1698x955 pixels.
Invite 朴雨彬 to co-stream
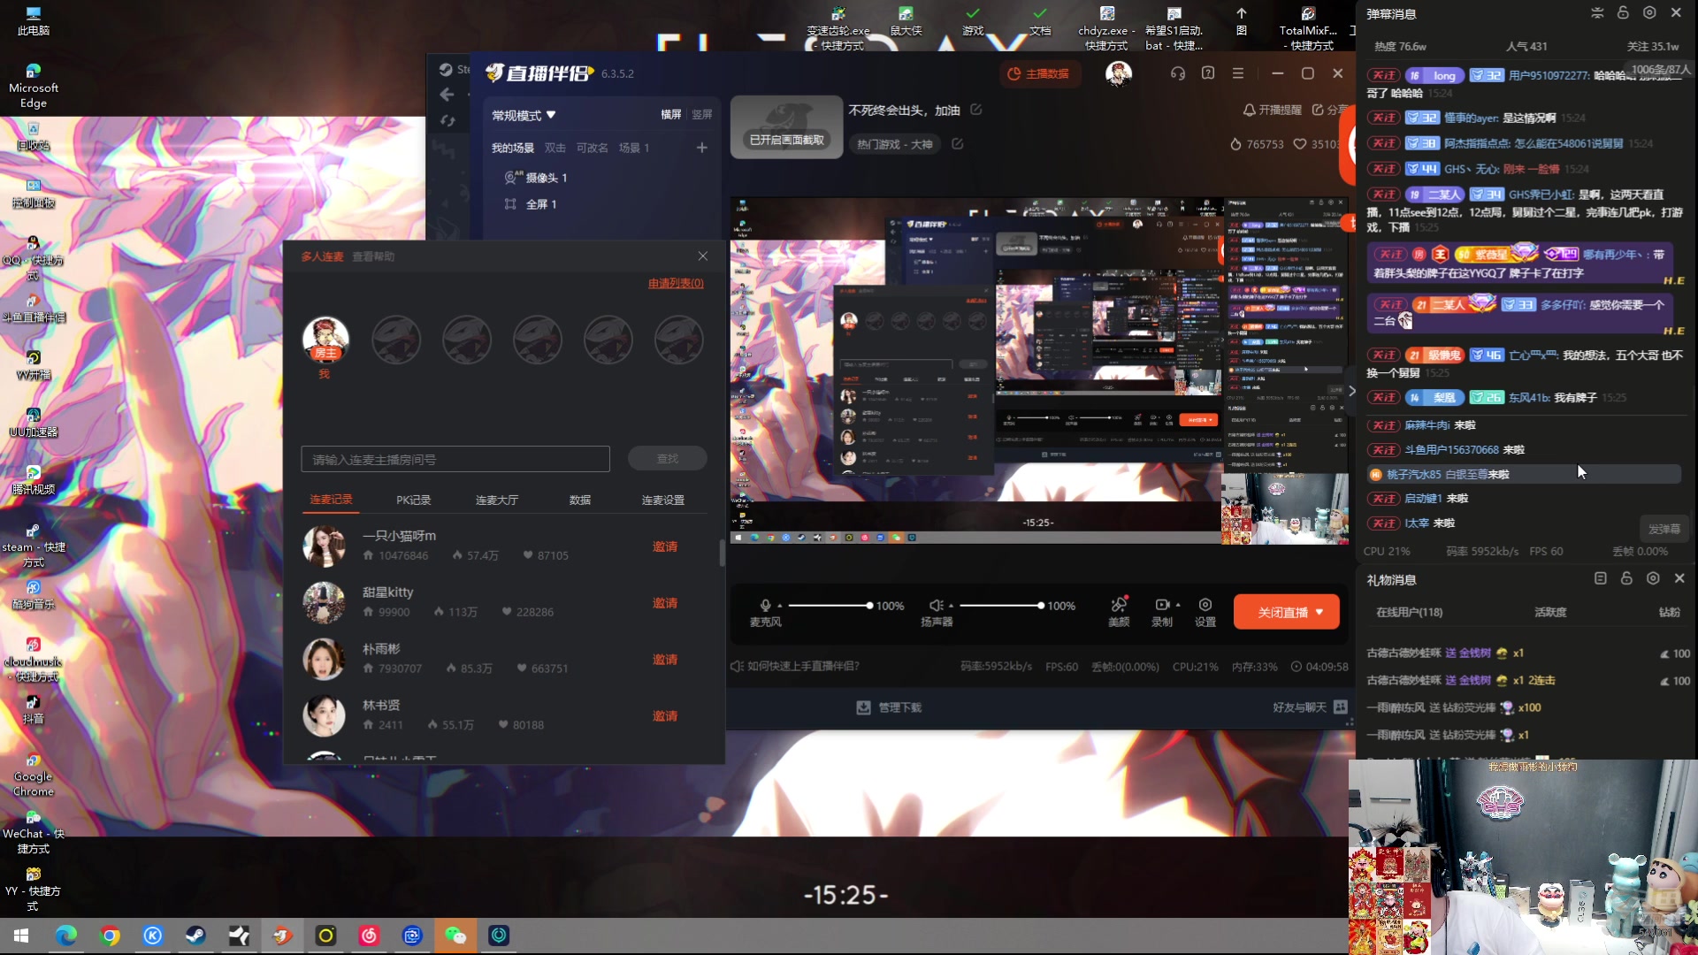click(665, 660)
